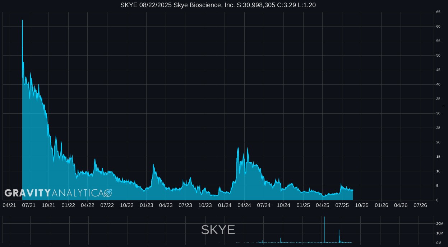The width and height of the screenshot is (448, 247).
Task: Click the 65 price axis label
Action: coord(438,12)
